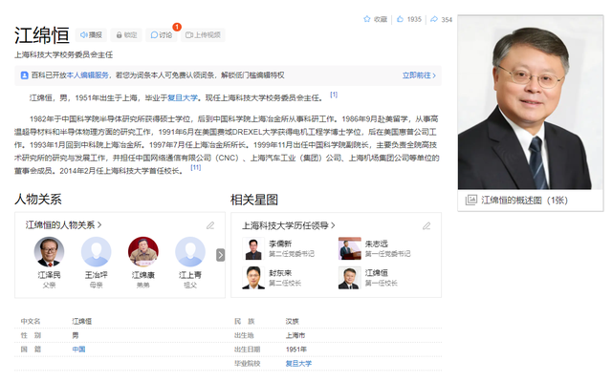Click the 江绵恒的概述图 gallery caption

tap(524, 201)
